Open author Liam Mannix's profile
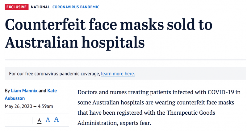Viewport: 247px width, 131px height. click(x=24, y=91)
